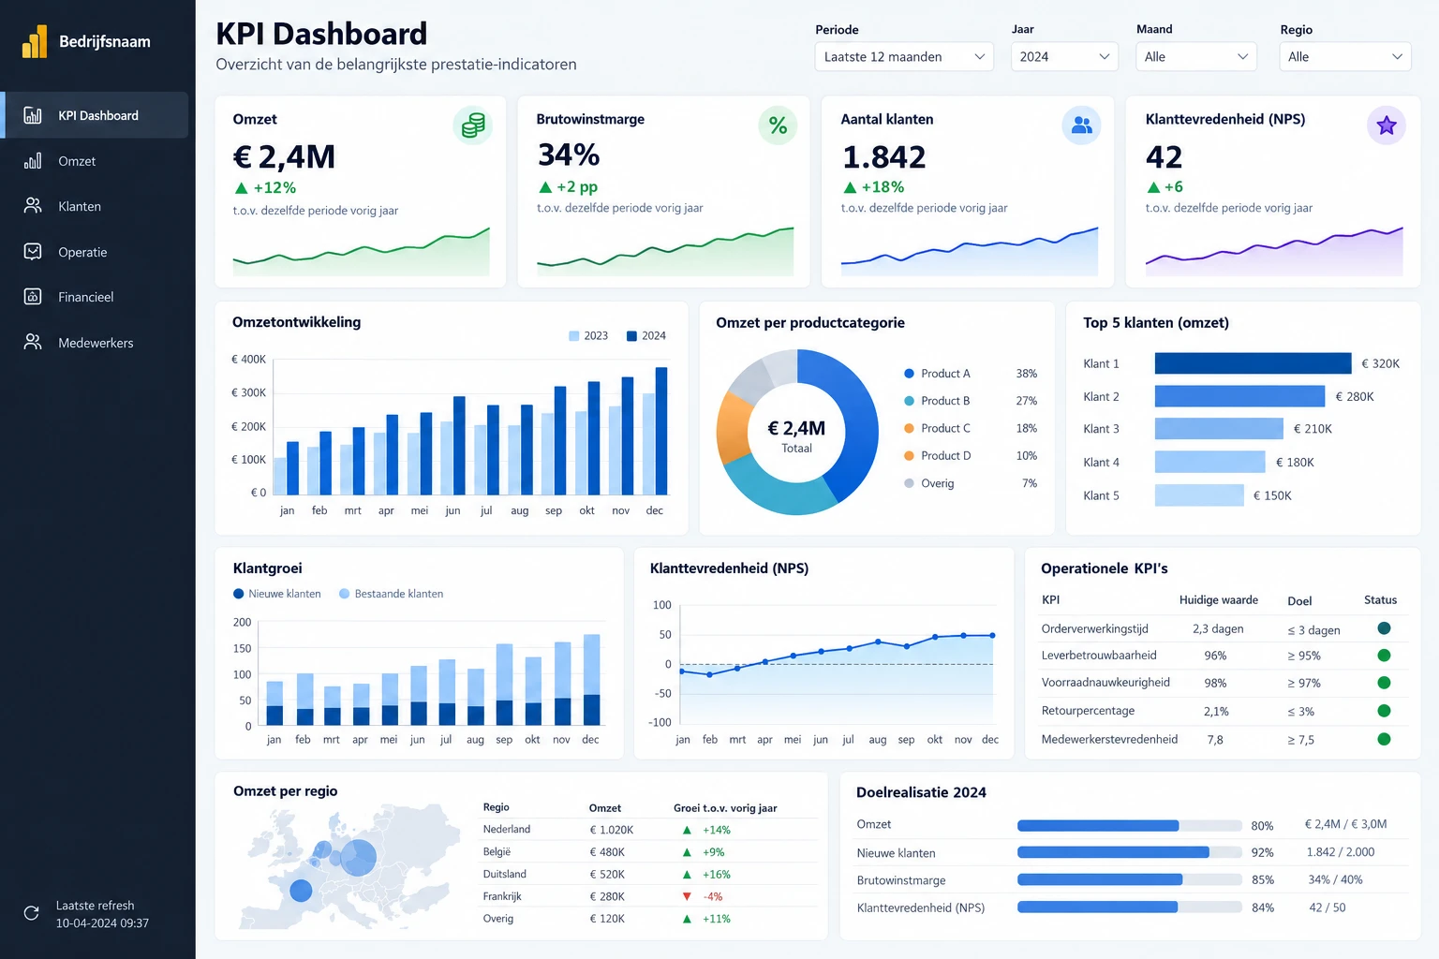Open the Periode dropdown
1439x959 pixels.
tap(904, 56)
